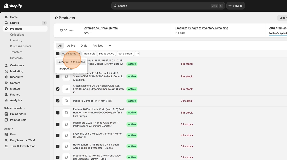Click image placeholder for Pedders Camber Pin
This screenshot has height=160, width=287.
[x=66, y=101]
